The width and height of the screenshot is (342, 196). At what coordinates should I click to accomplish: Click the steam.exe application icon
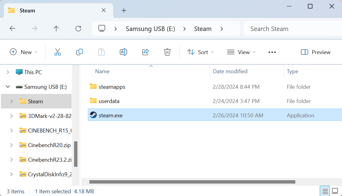point(93,115)
